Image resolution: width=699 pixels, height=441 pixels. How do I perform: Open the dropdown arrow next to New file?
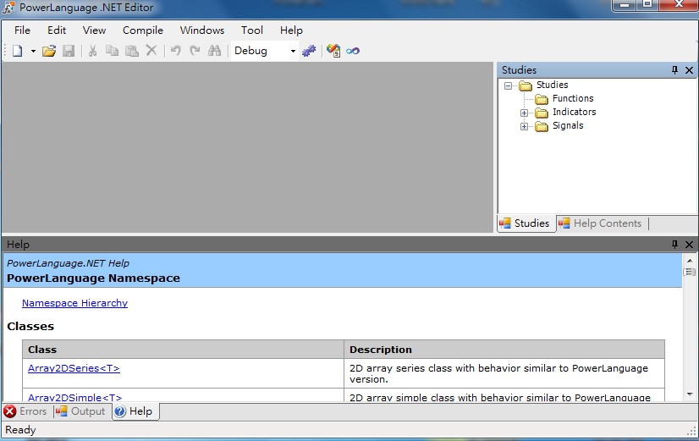(33, 51)
